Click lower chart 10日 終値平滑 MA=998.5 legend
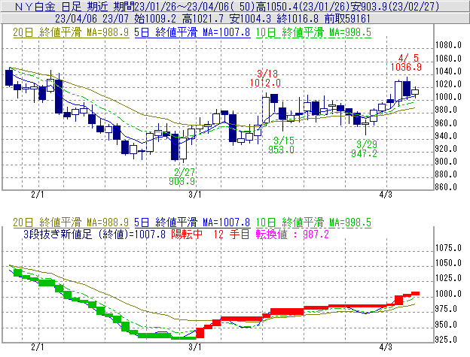The width and height of the screenshot is (470, 357). click(x=313, y=222)
